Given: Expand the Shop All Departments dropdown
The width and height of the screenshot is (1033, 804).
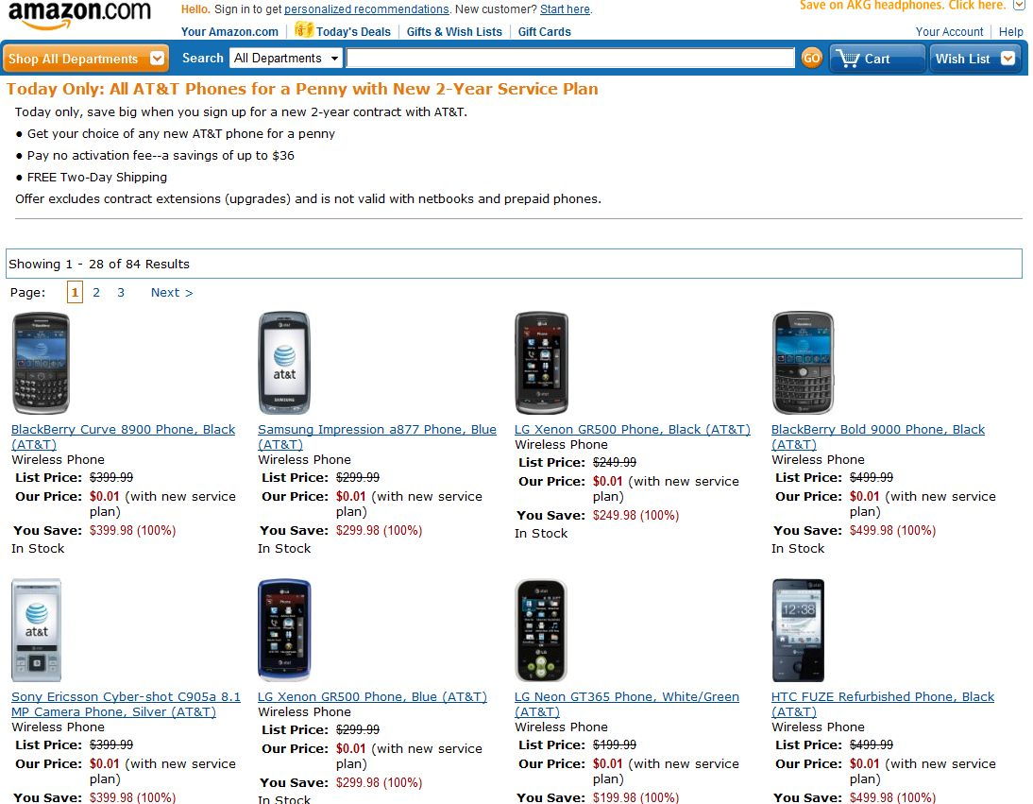Looking at the screenshot, I should pyautogui.click(x=157, y=59).
